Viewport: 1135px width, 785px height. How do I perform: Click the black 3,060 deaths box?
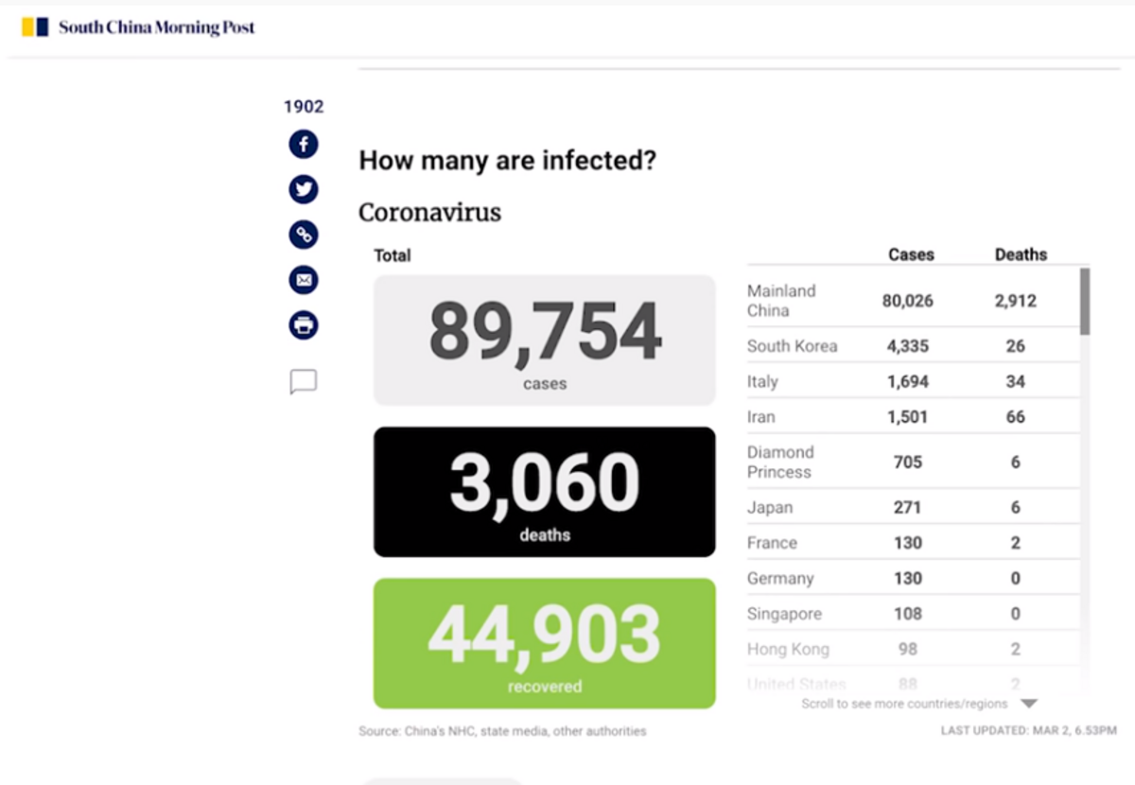point(545,492)
